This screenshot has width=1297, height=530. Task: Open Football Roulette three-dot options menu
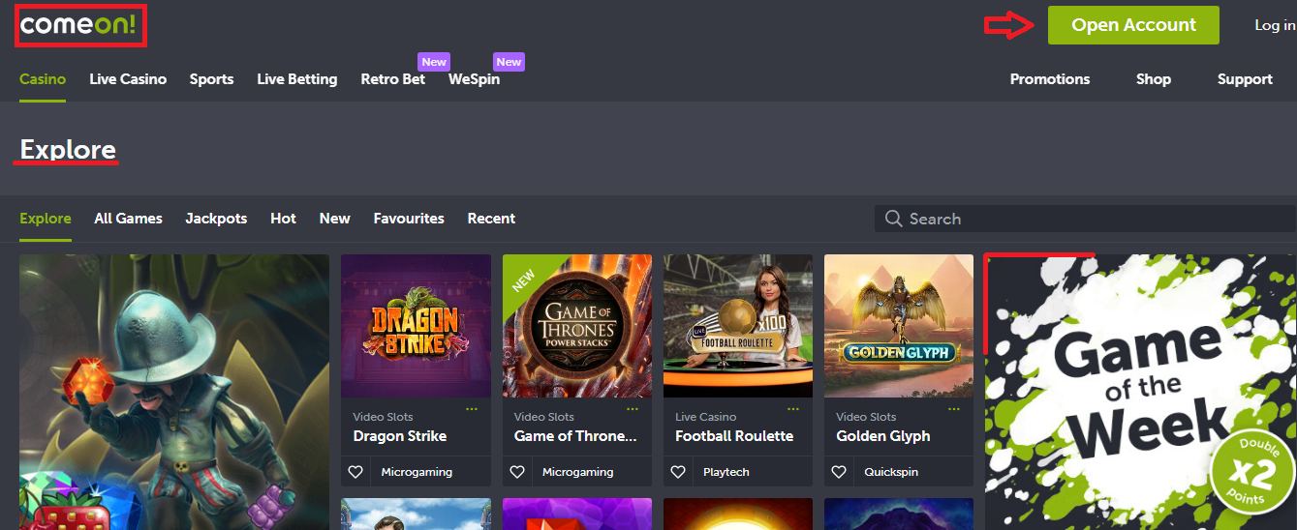793,410
